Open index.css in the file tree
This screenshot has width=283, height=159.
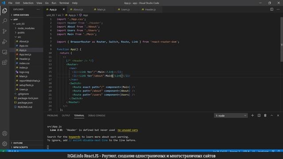(x=24, y=63)
